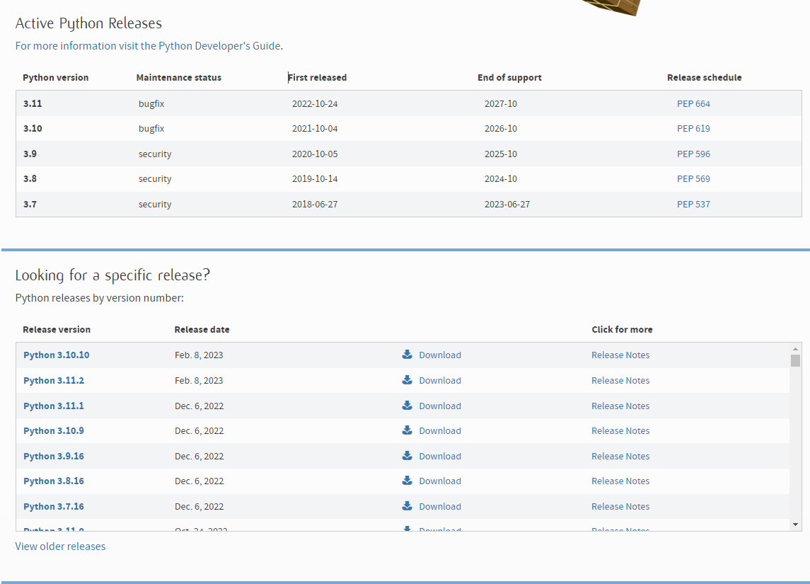810x584 pixels.
Task: Click the Maintenance status column header
Action: tap(179, 78)
